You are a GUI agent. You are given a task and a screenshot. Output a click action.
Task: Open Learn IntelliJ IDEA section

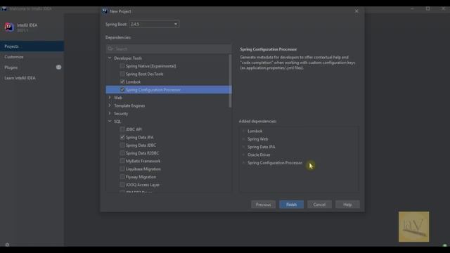pos(32,78)
